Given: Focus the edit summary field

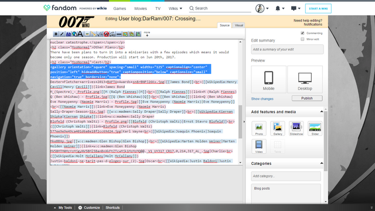Looking at the screenshot, I should point(287,49).
